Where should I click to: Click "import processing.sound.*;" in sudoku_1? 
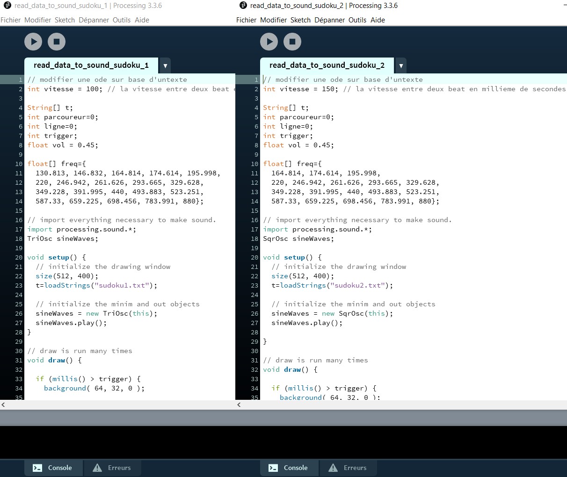point(81,229)
